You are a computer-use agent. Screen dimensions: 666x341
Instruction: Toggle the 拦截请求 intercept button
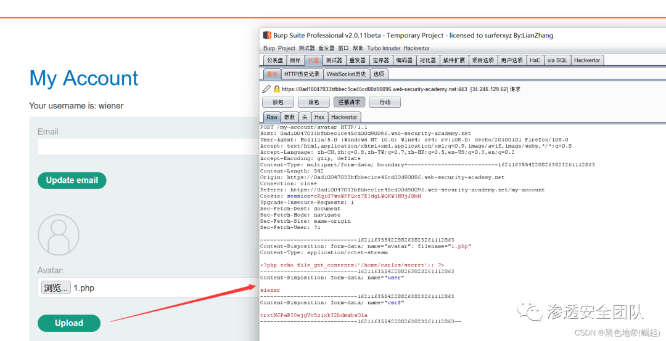pos(349,102)
